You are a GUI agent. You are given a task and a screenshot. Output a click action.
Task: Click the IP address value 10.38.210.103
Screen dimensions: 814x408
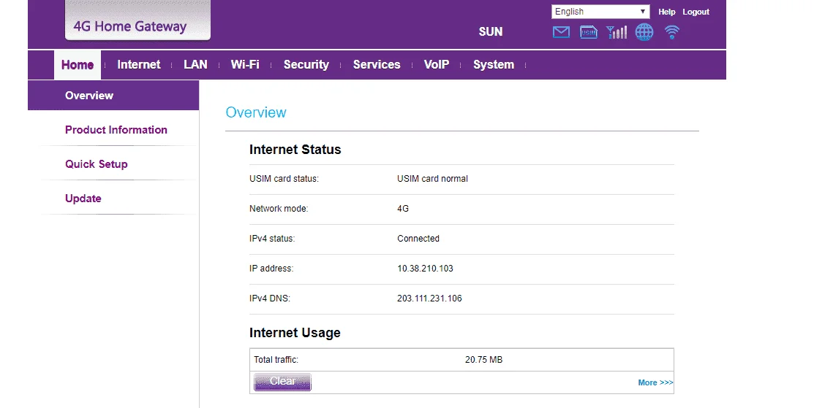[425, 269]
